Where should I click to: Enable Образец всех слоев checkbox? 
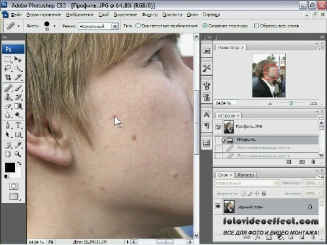(257, 25)
